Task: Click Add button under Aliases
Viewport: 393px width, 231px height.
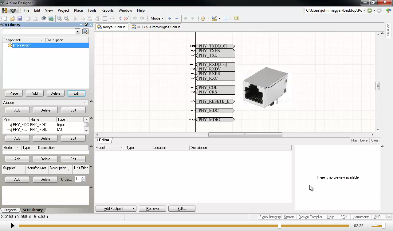Action: pyautogui.click(x=18, y=110)
